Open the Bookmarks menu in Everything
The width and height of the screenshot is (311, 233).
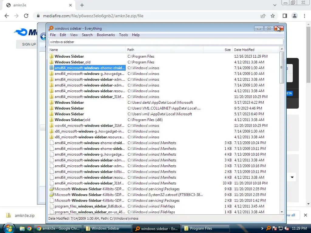106,35
